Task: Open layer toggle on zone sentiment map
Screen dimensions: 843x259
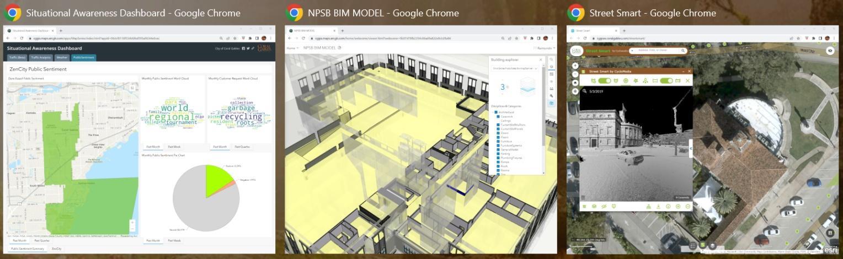Action: tap(132, 87)
